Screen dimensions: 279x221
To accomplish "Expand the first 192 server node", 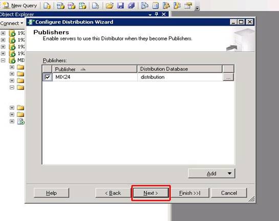I will point(3,33).
